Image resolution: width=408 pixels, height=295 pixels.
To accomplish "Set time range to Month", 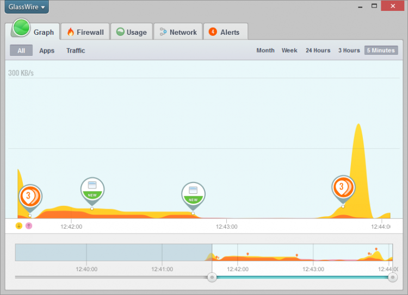I will click(265, 51).
